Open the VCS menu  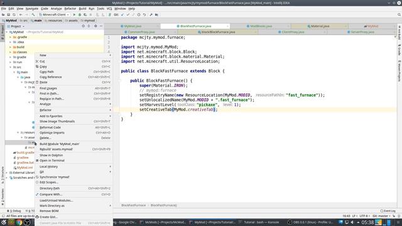click(x=109, y=9)
